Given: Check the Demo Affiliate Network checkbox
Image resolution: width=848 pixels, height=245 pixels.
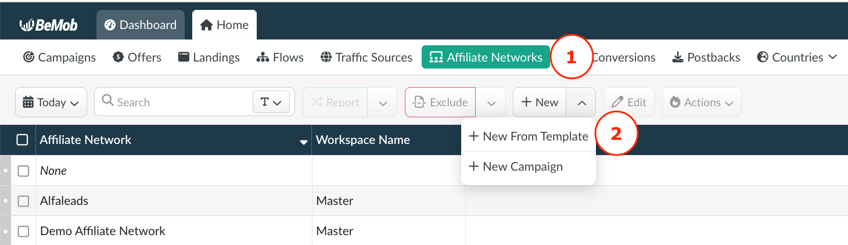Looking at the screenshot, I should pos(23,231).
